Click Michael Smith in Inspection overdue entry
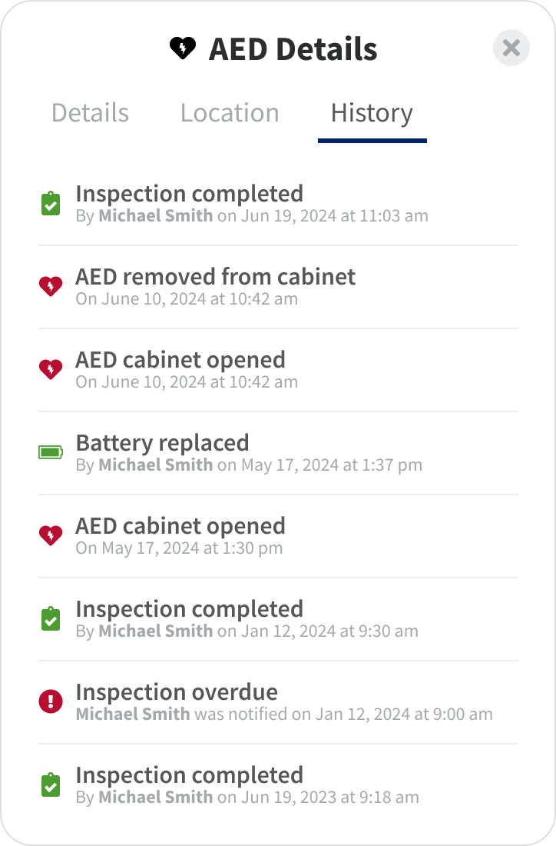The height and width of the screenshot is (846, 556). point(133,714)
